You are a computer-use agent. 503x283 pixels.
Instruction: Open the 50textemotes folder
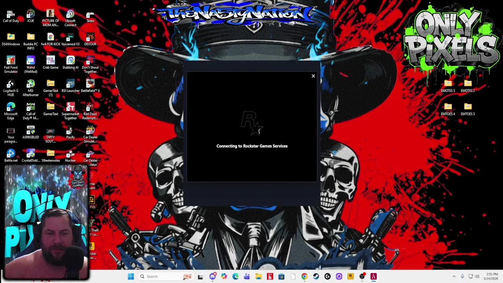point(50,156)
